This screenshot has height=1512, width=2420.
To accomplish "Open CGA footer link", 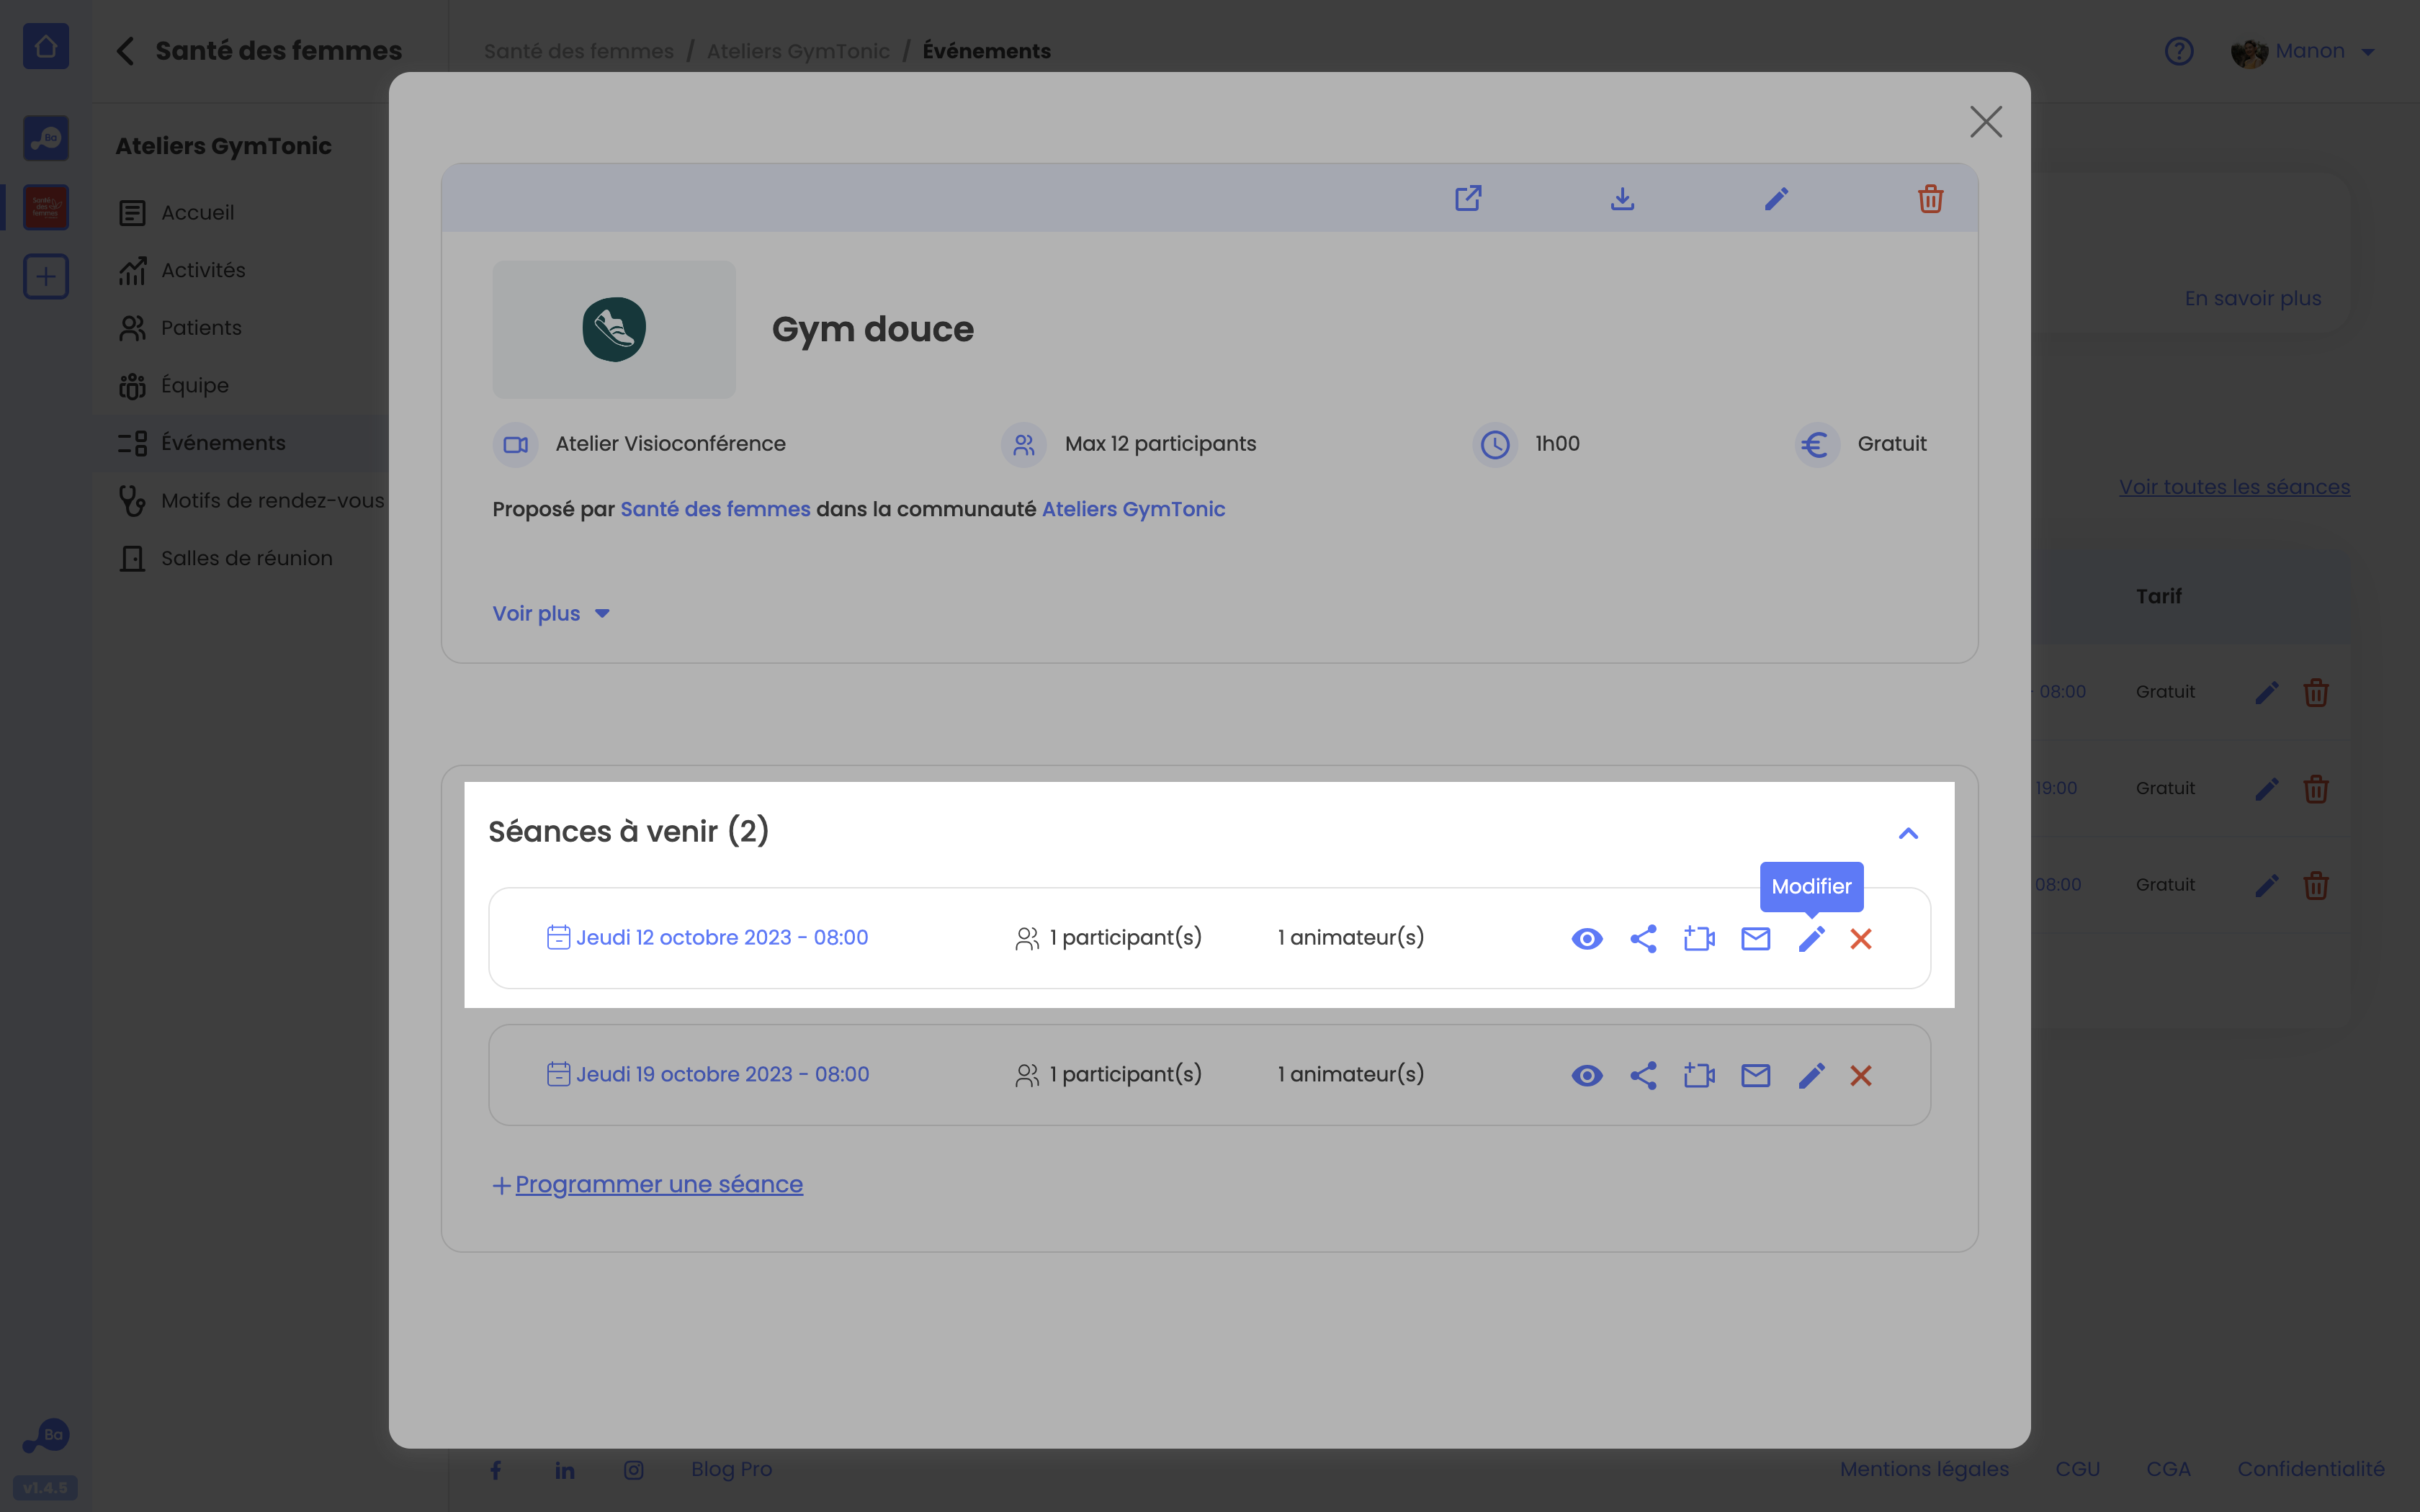I will tap(2168, 1469).
